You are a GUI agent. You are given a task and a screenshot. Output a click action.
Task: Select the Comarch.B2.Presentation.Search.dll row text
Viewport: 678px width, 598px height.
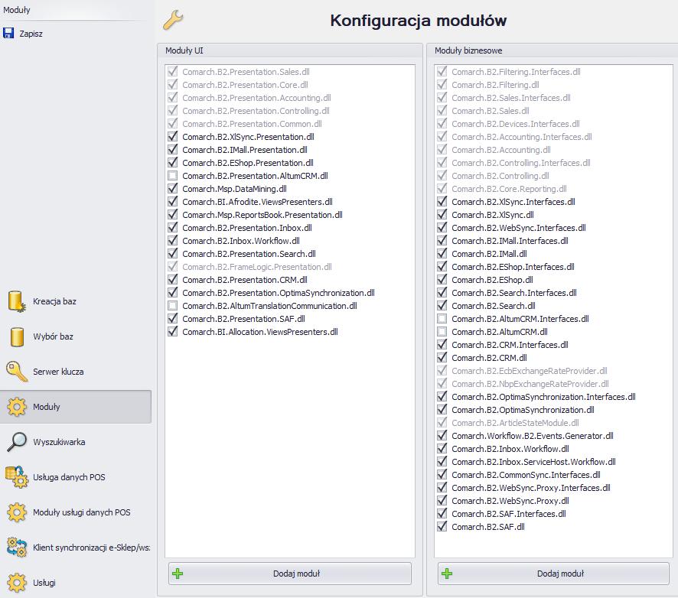[x=249, y=254]
